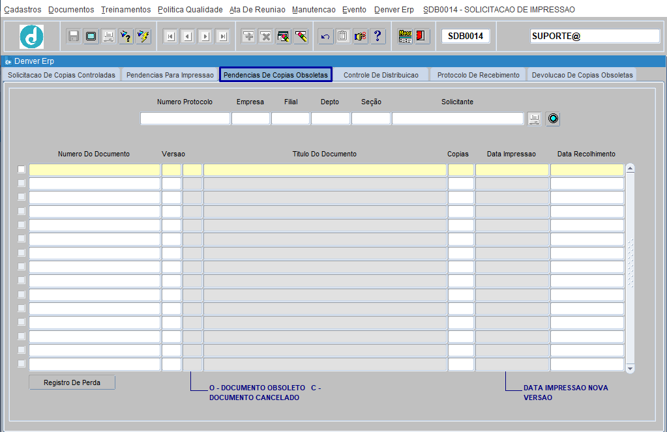Image resolution: width=667 pixels, height=432 pixels.
Task: Open the Manutencao menu
Action: pos(314,9)
